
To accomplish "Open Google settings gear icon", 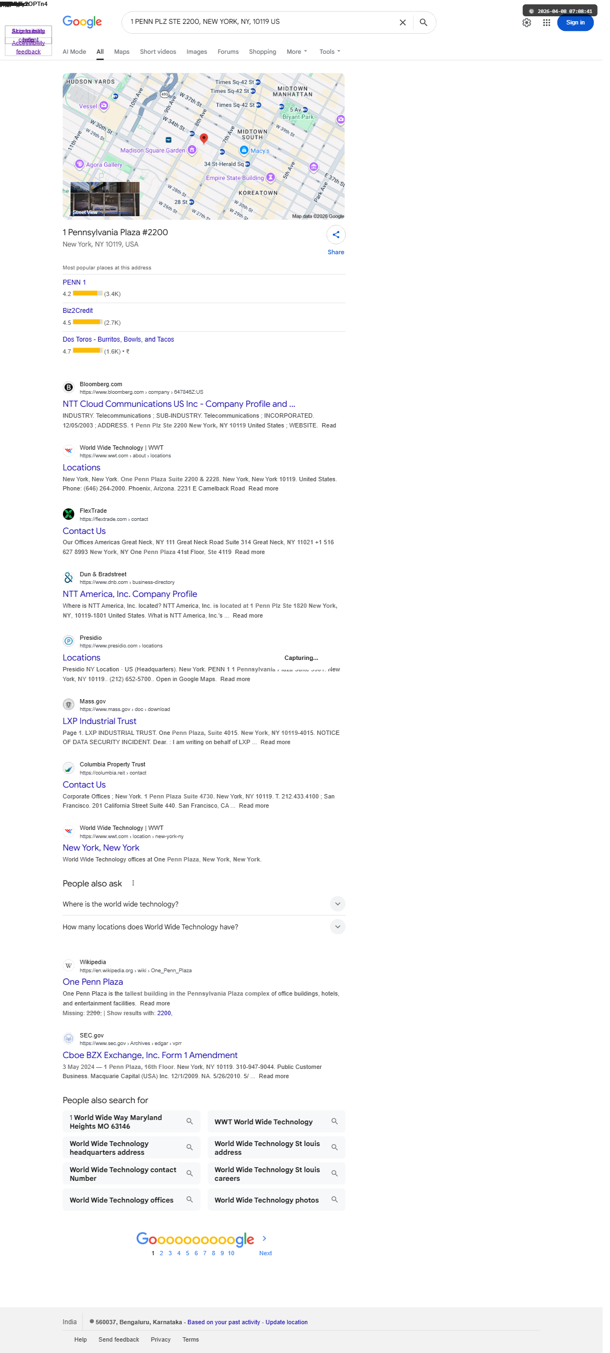I will tap(526, 23).
